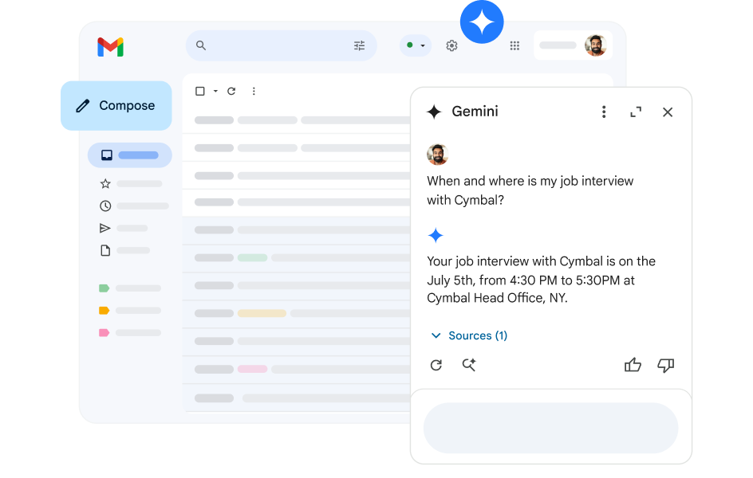Retry the Gemini response
Screen dimensions: 753x478
point(436,366)
